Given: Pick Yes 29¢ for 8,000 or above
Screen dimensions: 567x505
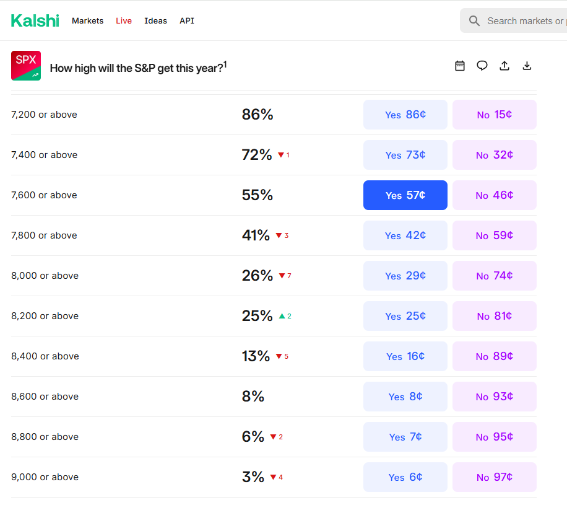Looking at the screenshot, I should click(x=405, y=276).
